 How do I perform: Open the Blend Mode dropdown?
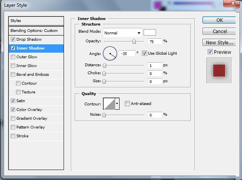click(x=122, y=33)
